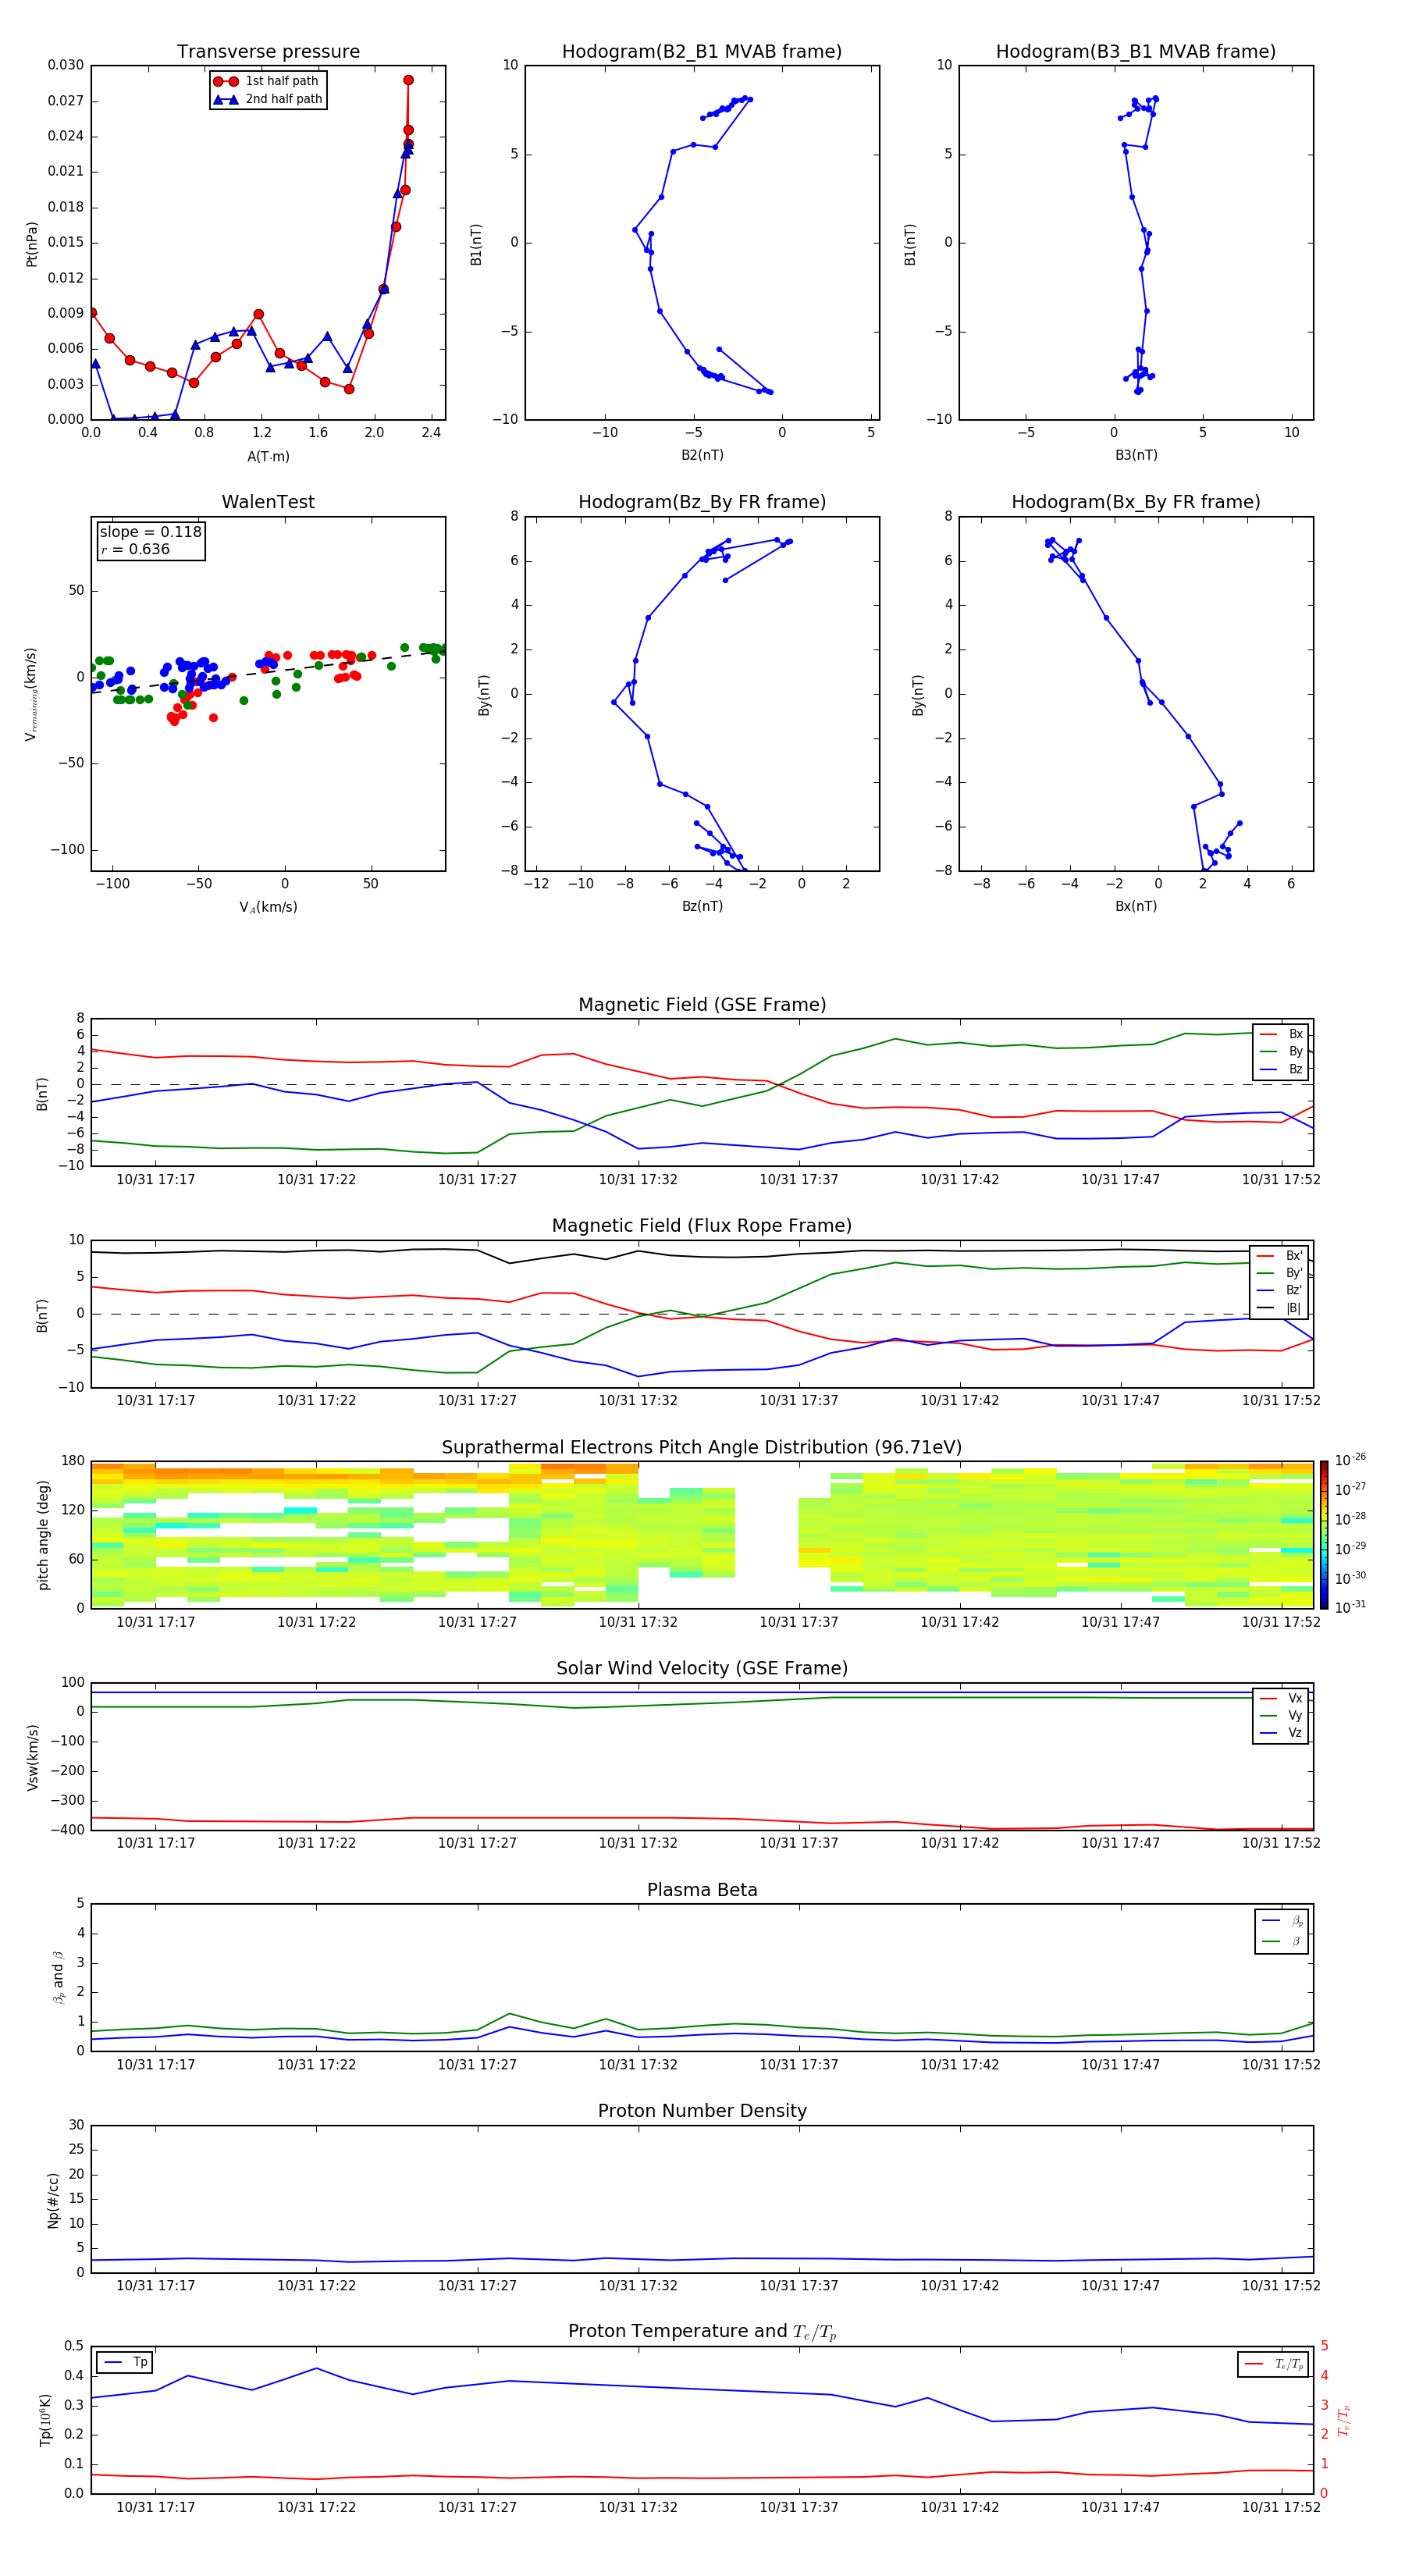Screen dimensions: 1405x2576
Task: Select the Bx entry in GSE legend
Action: coord(1282,1034)
